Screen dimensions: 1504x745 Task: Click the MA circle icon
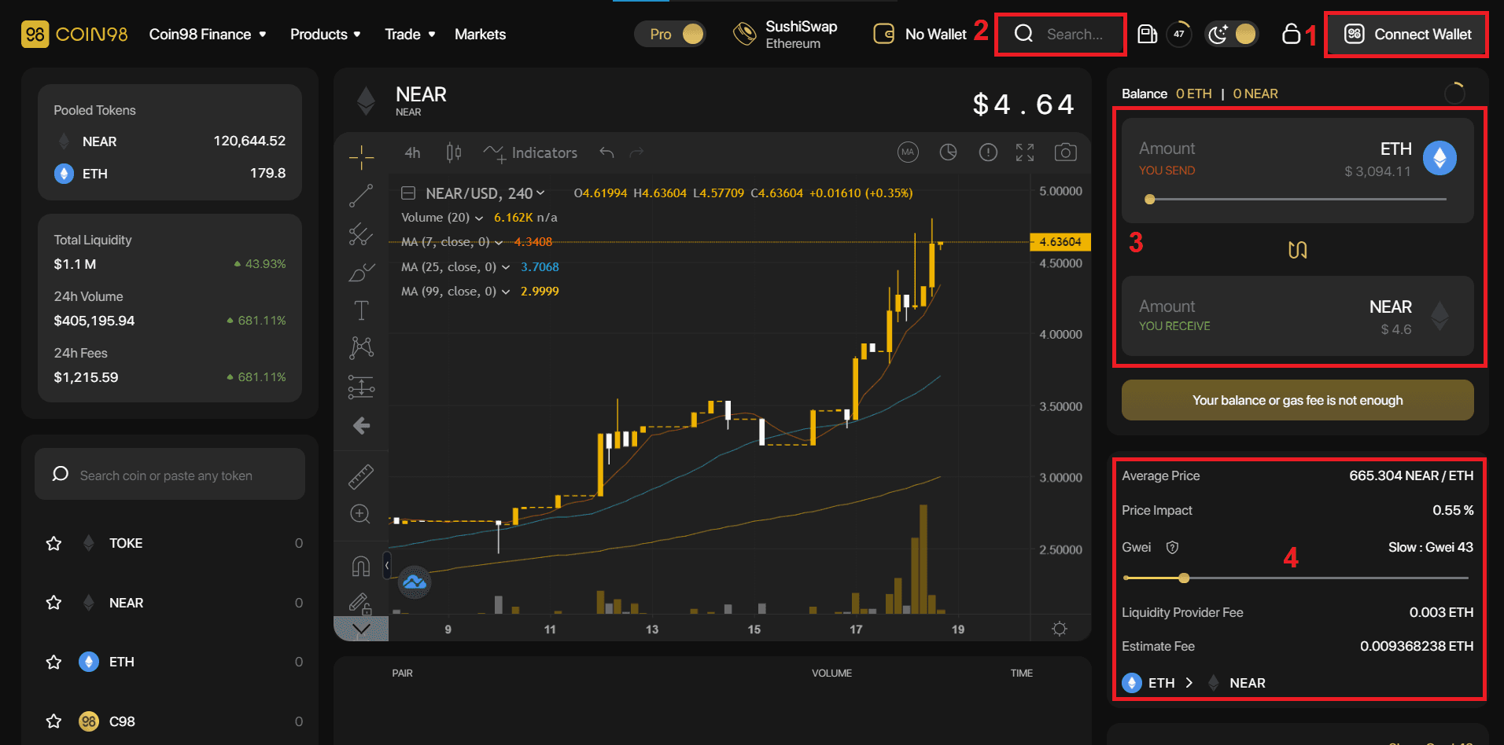click(909, 152)
